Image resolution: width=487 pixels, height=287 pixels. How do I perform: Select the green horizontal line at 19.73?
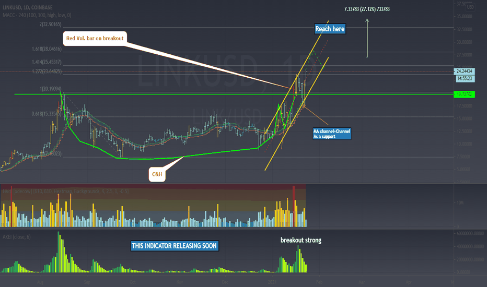pos(234,94)
